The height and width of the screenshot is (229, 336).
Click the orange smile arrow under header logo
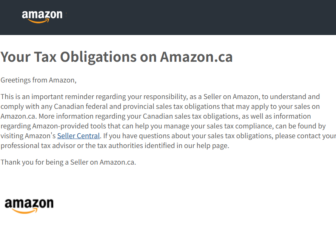(39, 21)
